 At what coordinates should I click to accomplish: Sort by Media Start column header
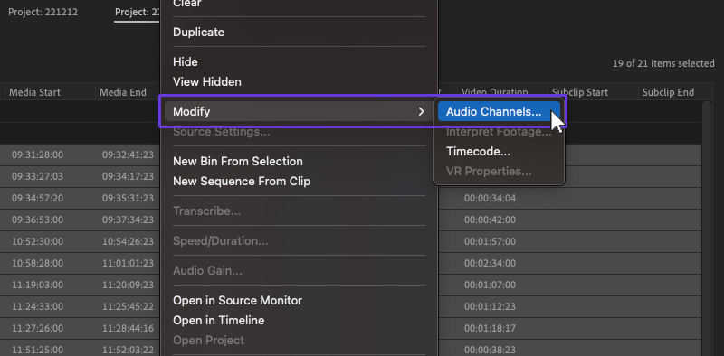[34, 92]
